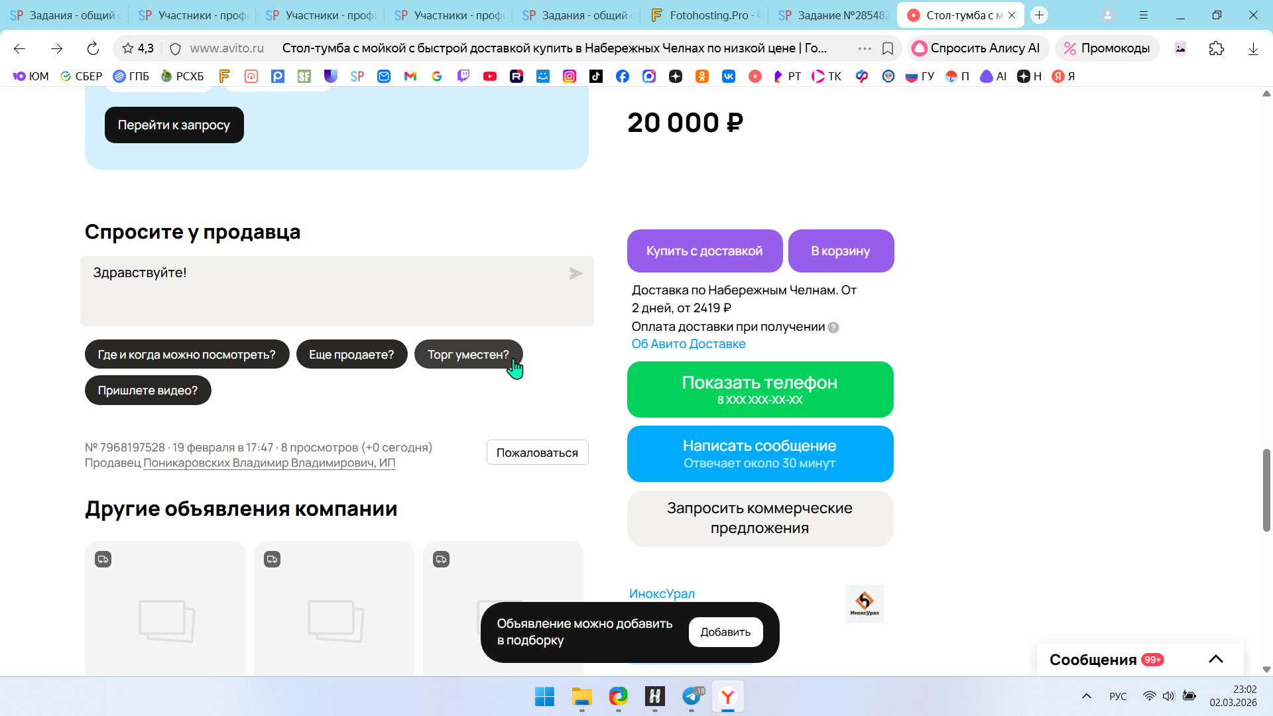Viewport: 1273px width, 716px height.
Task: Click the delivery payment help question icon
Action: (x=833, y=328)
